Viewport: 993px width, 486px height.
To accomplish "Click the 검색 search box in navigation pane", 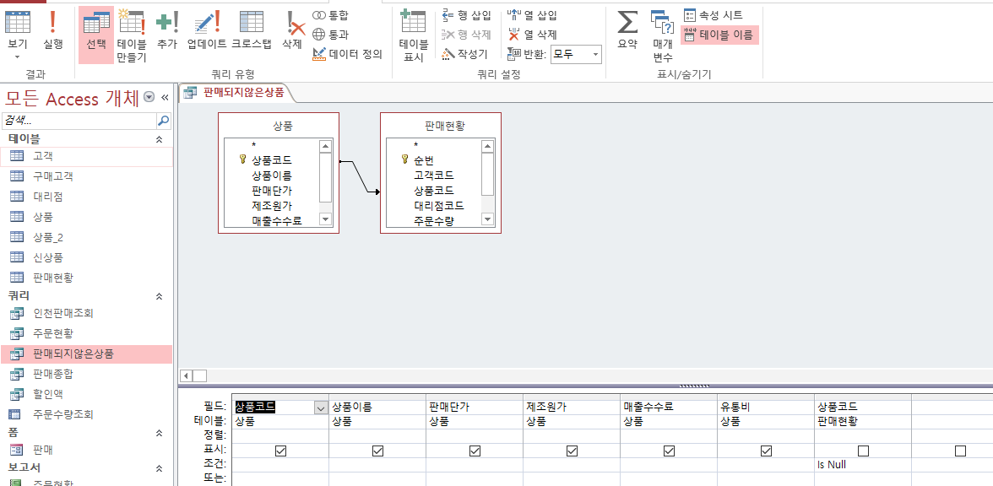I will [x=79, y=121].
